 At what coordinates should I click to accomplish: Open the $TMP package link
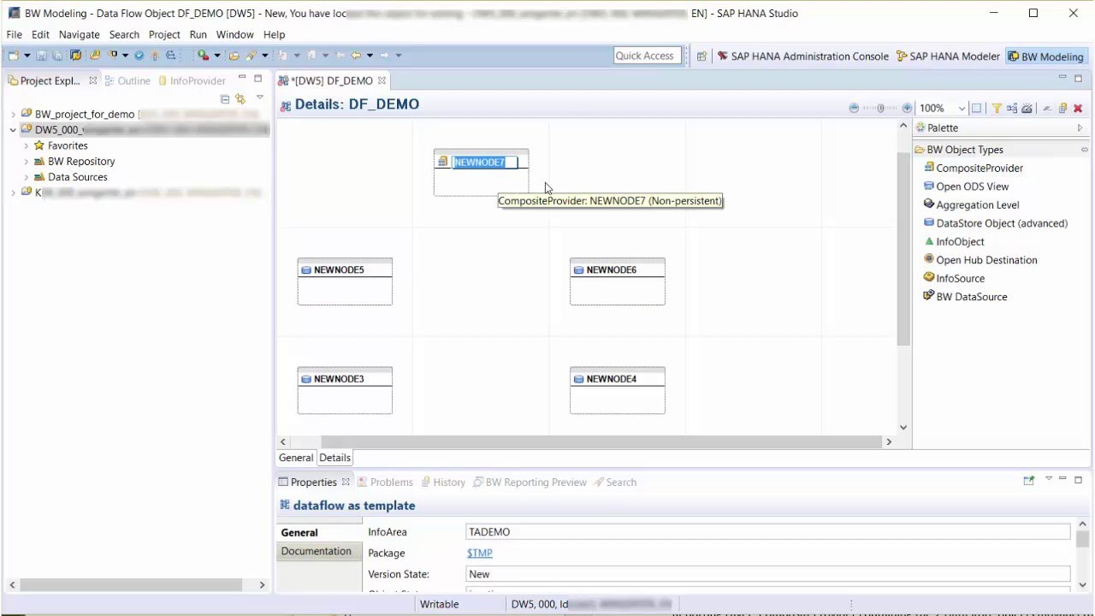point(479,553)
